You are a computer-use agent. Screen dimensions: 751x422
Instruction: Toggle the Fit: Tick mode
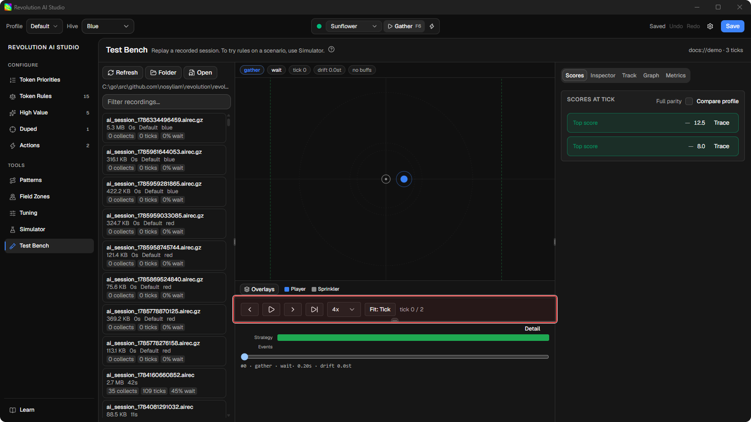click(x=380, y=309)
